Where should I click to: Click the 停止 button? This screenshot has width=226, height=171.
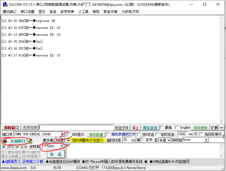tap(135, 128)
